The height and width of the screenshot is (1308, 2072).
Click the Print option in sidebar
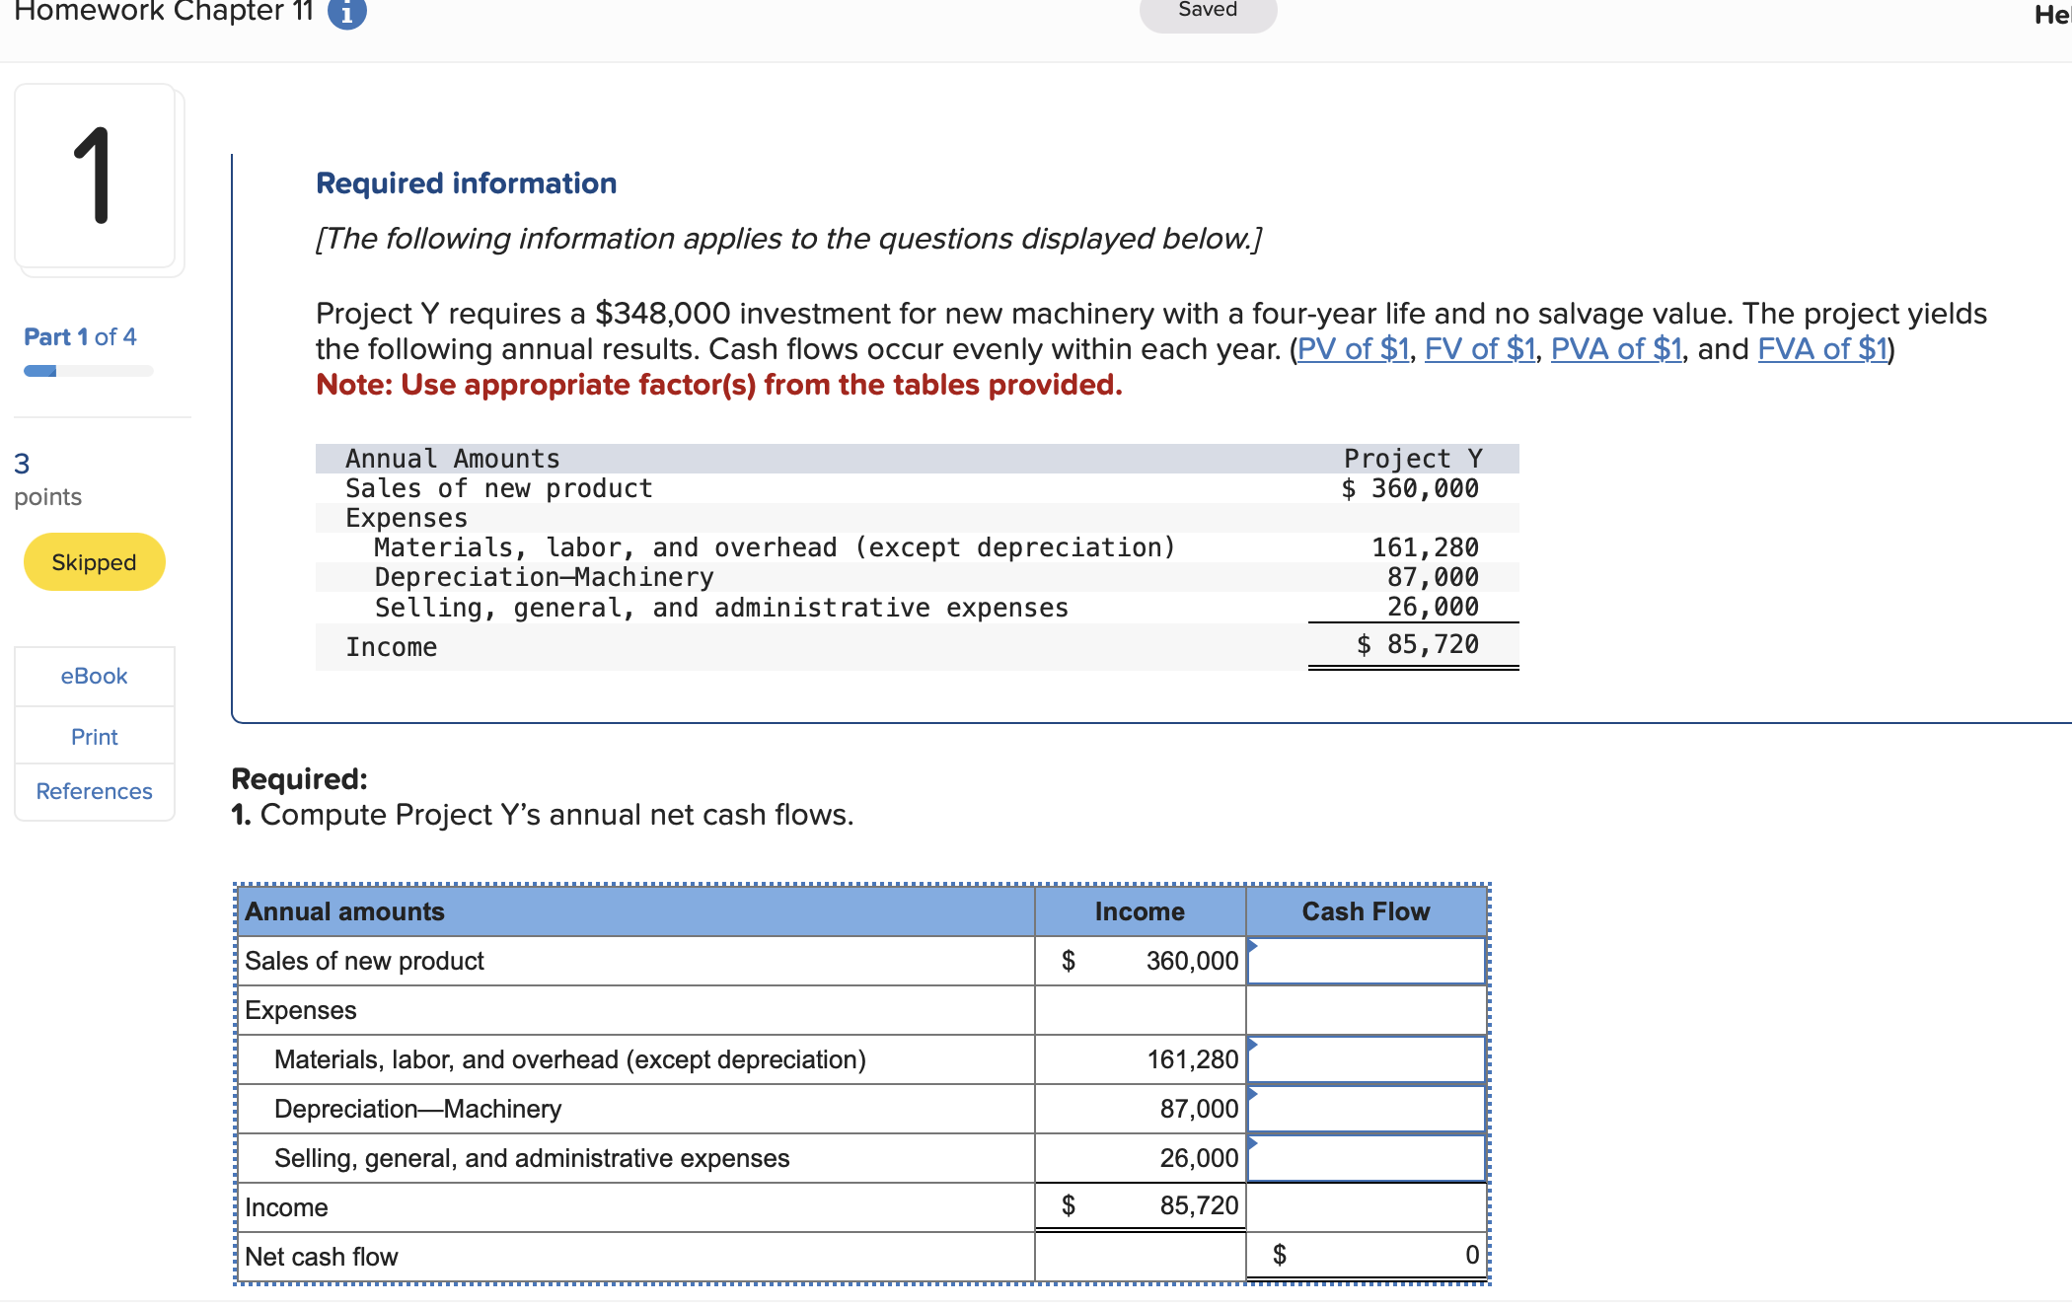coord(94,737)
